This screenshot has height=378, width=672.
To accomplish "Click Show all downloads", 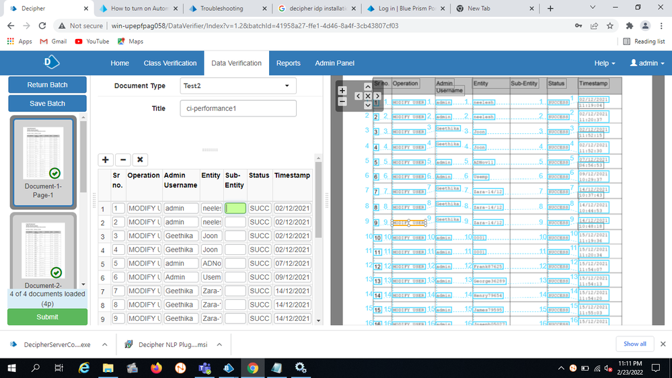I will (634, 344).
